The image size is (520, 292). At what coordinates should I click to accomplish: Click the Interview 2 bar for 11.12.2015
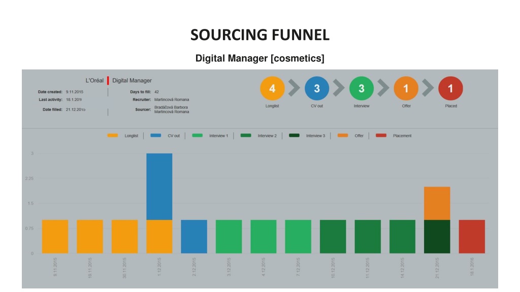click(368, 237)
